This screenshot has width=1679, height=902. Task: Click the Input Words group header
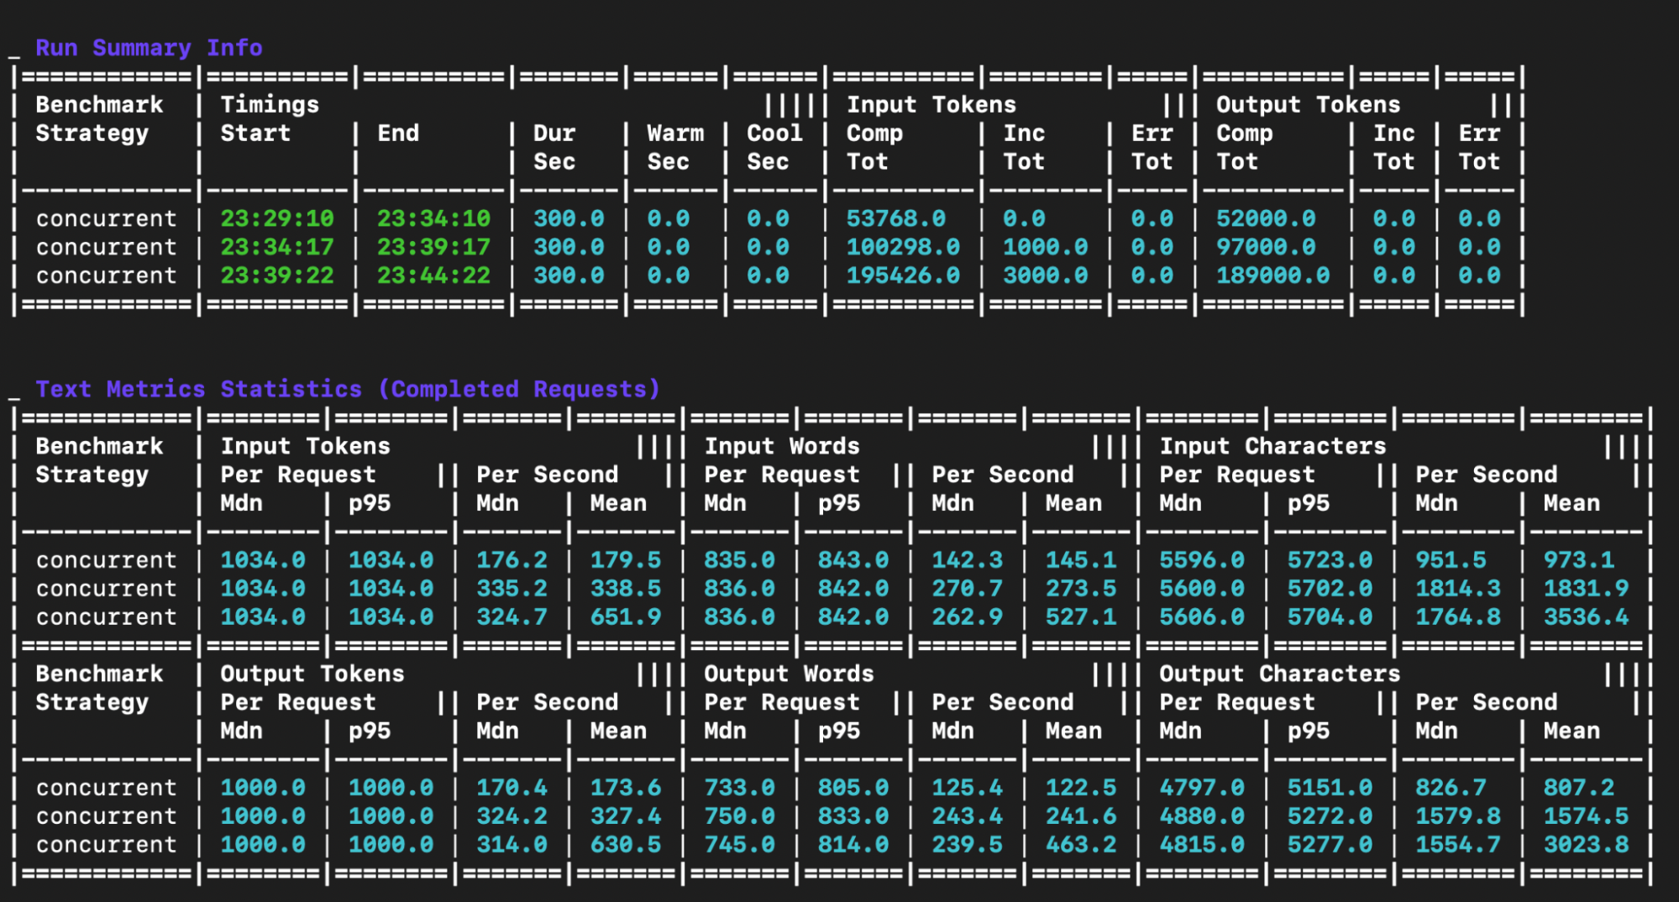click(x=781, y=447)
